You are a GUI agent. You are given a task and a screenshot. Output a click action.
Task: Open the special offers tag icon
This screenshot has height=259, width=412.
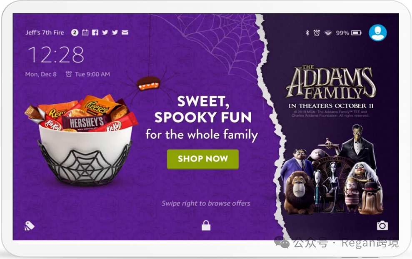[30, 226]
